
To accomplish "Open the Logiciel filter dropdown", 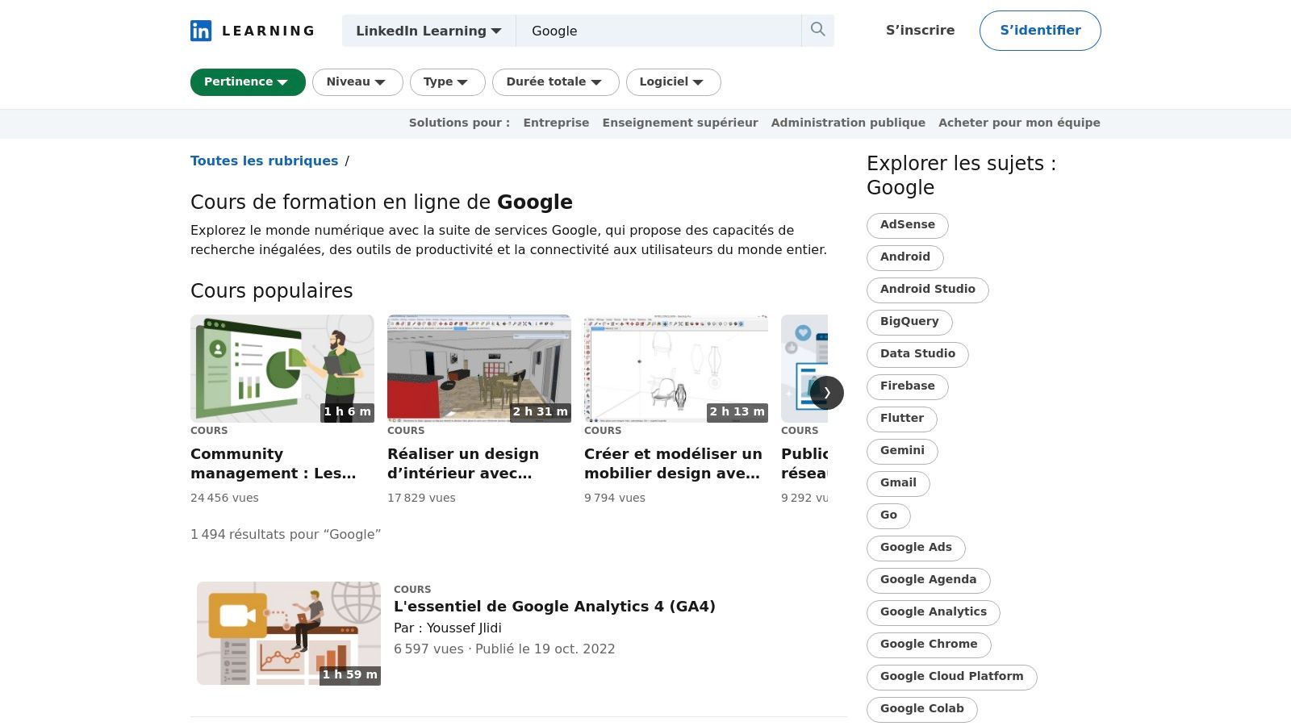I will pos(673,81).
